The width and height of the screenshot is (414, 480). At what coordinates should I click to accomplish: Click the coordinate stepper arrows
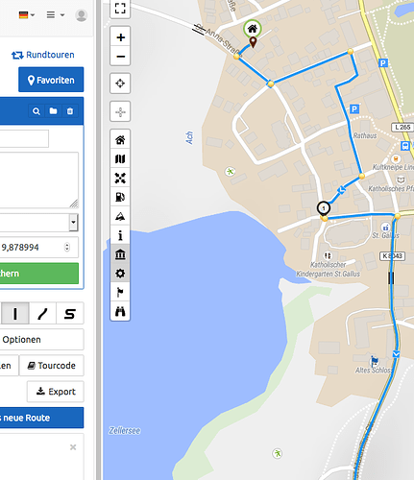click(x=67, y=247)
